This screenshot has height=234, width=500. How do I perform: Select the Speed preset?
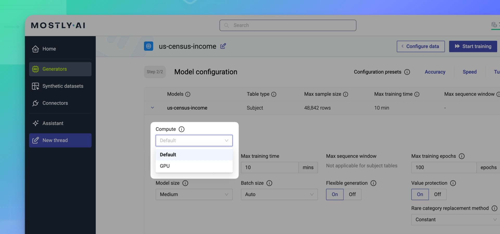coord(470,72)
